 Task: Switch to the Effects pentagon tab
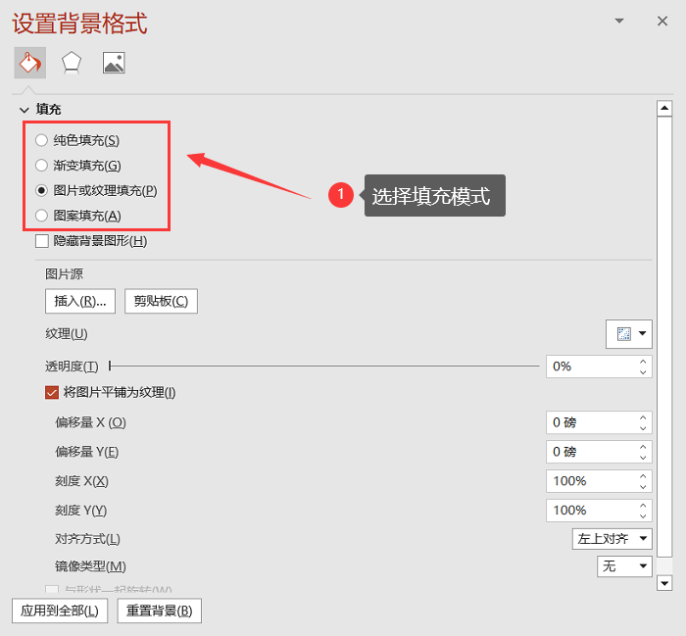pos(71,63)
